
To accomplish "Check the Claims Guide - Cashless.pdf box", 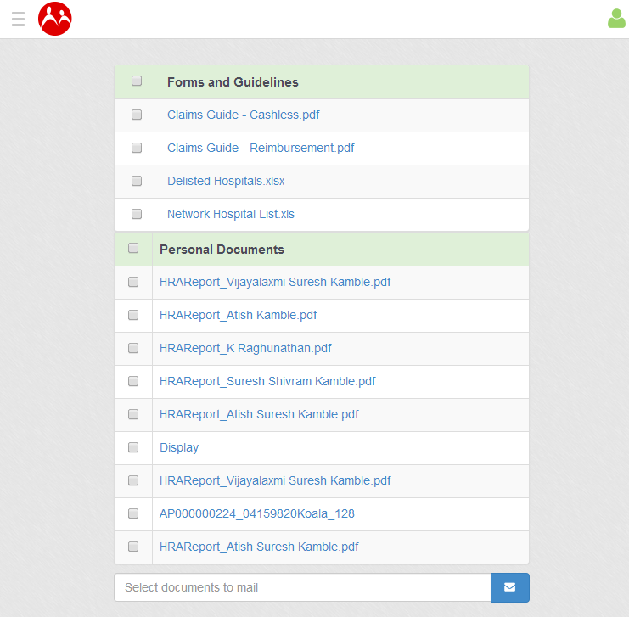I will pos(137,115).
